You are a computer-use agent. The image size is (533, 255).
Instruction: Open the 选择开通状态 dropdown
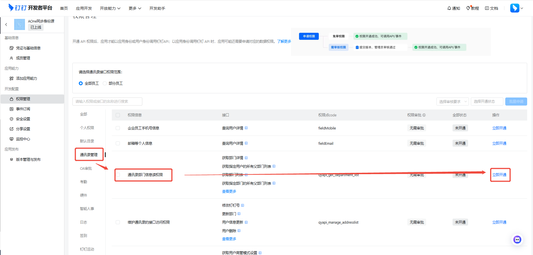[487, 102]
